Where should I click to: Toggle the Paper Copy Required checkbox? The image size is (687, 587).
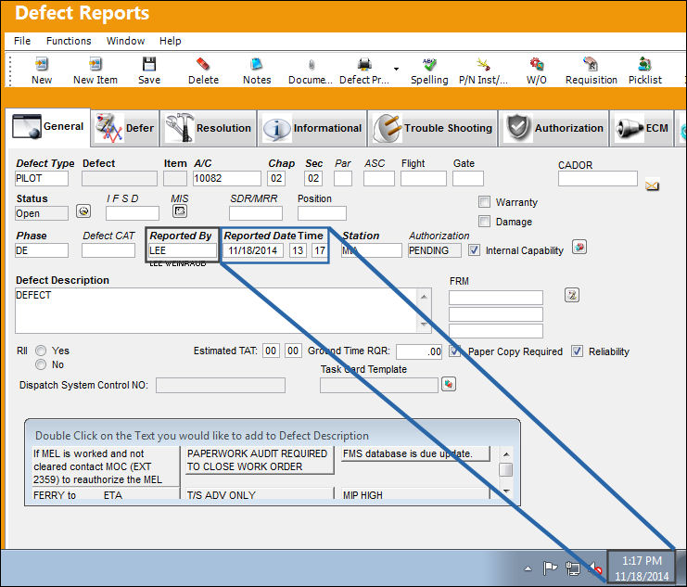pos(455,351)
